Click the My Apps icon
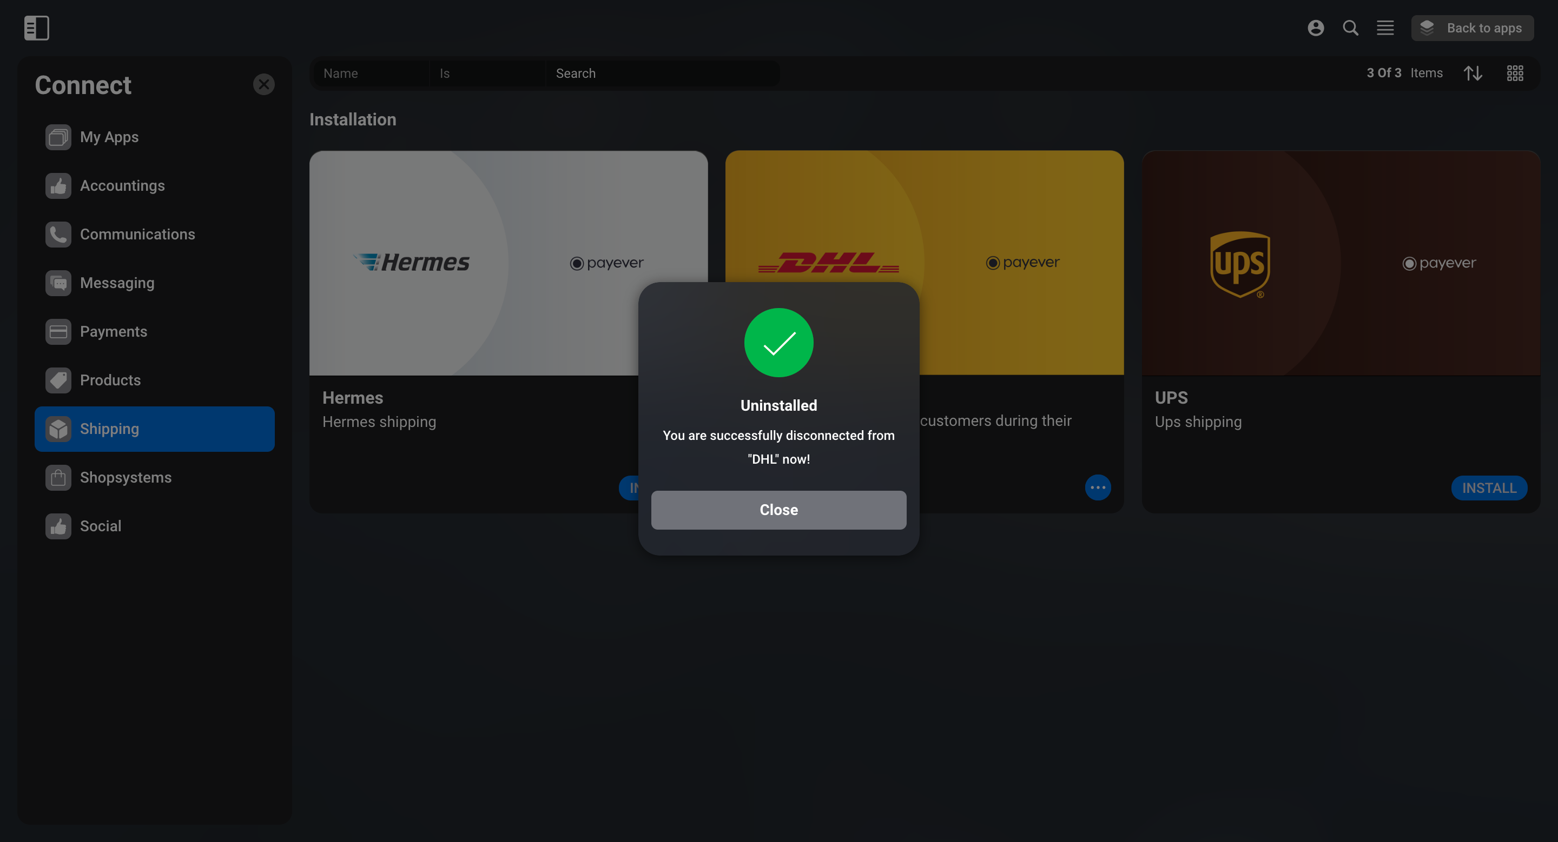Screen dimensions: 1558x842 58,137
